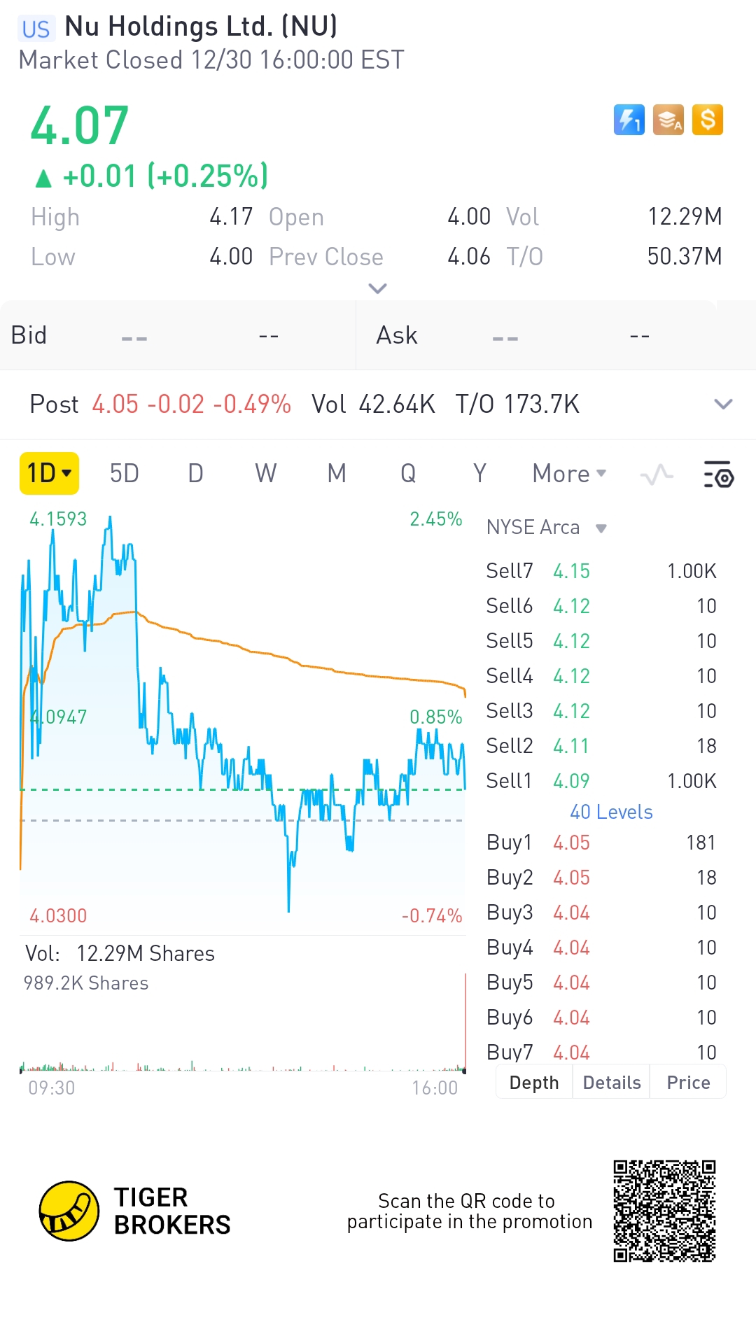Open the More timeframes dropdown
The image size is (756, 1322).
coord(568,474)
